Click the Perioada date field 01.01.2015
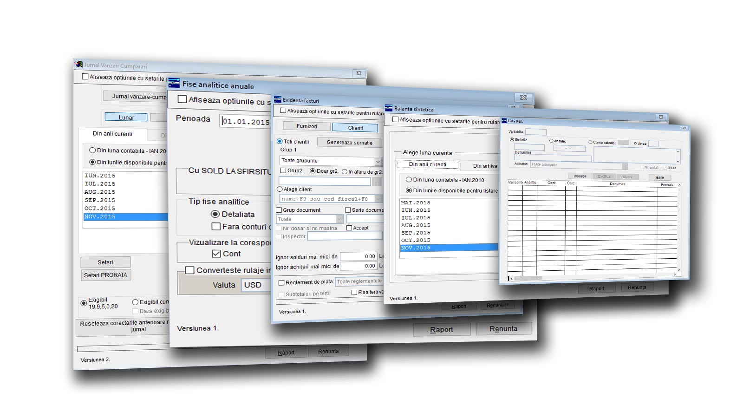Image resolution: width=743 pixels, height=418 pixels. coord(245,121)
